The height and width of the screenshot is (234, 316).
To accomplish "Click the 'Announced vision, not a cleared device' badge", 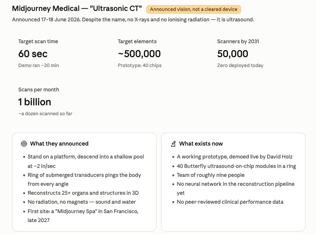I will (x=193, y=9).
